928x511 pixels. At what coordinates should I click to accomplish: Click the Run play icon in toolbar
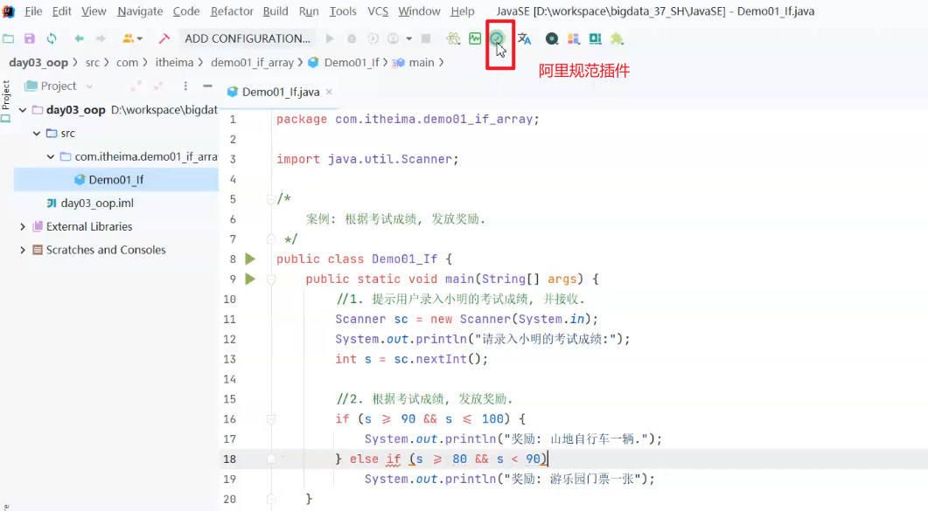(x=330, y=39)
